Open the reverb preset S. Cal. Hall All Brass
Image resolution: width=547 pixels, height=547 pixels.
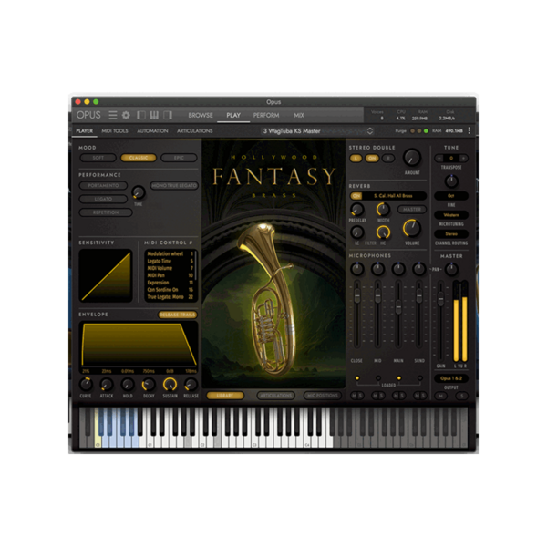[x=394, y=196]
